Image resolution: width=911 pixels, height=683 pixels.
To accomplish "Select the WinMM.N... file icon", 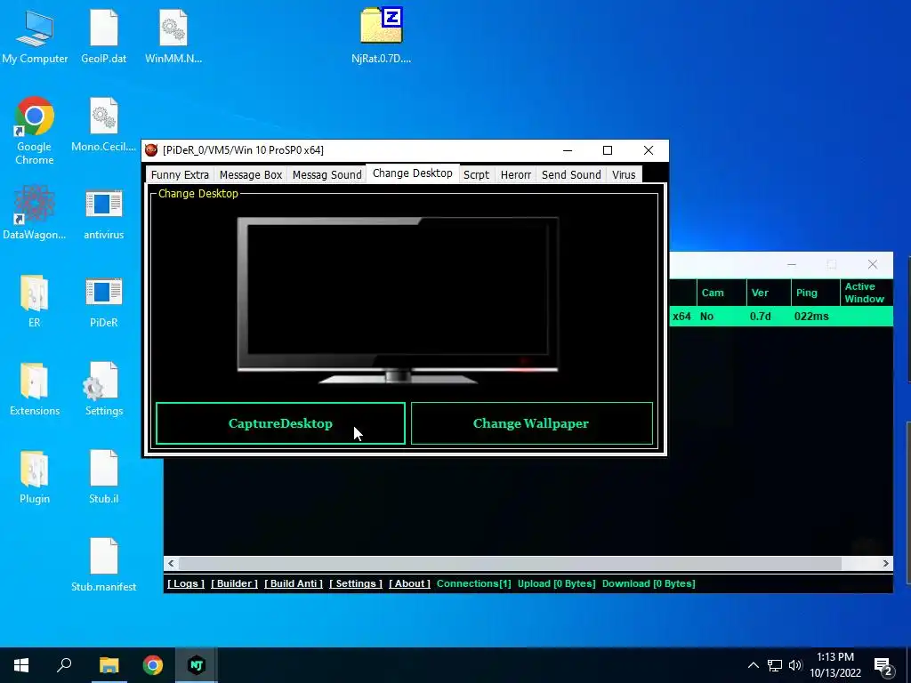I will 173,36.
